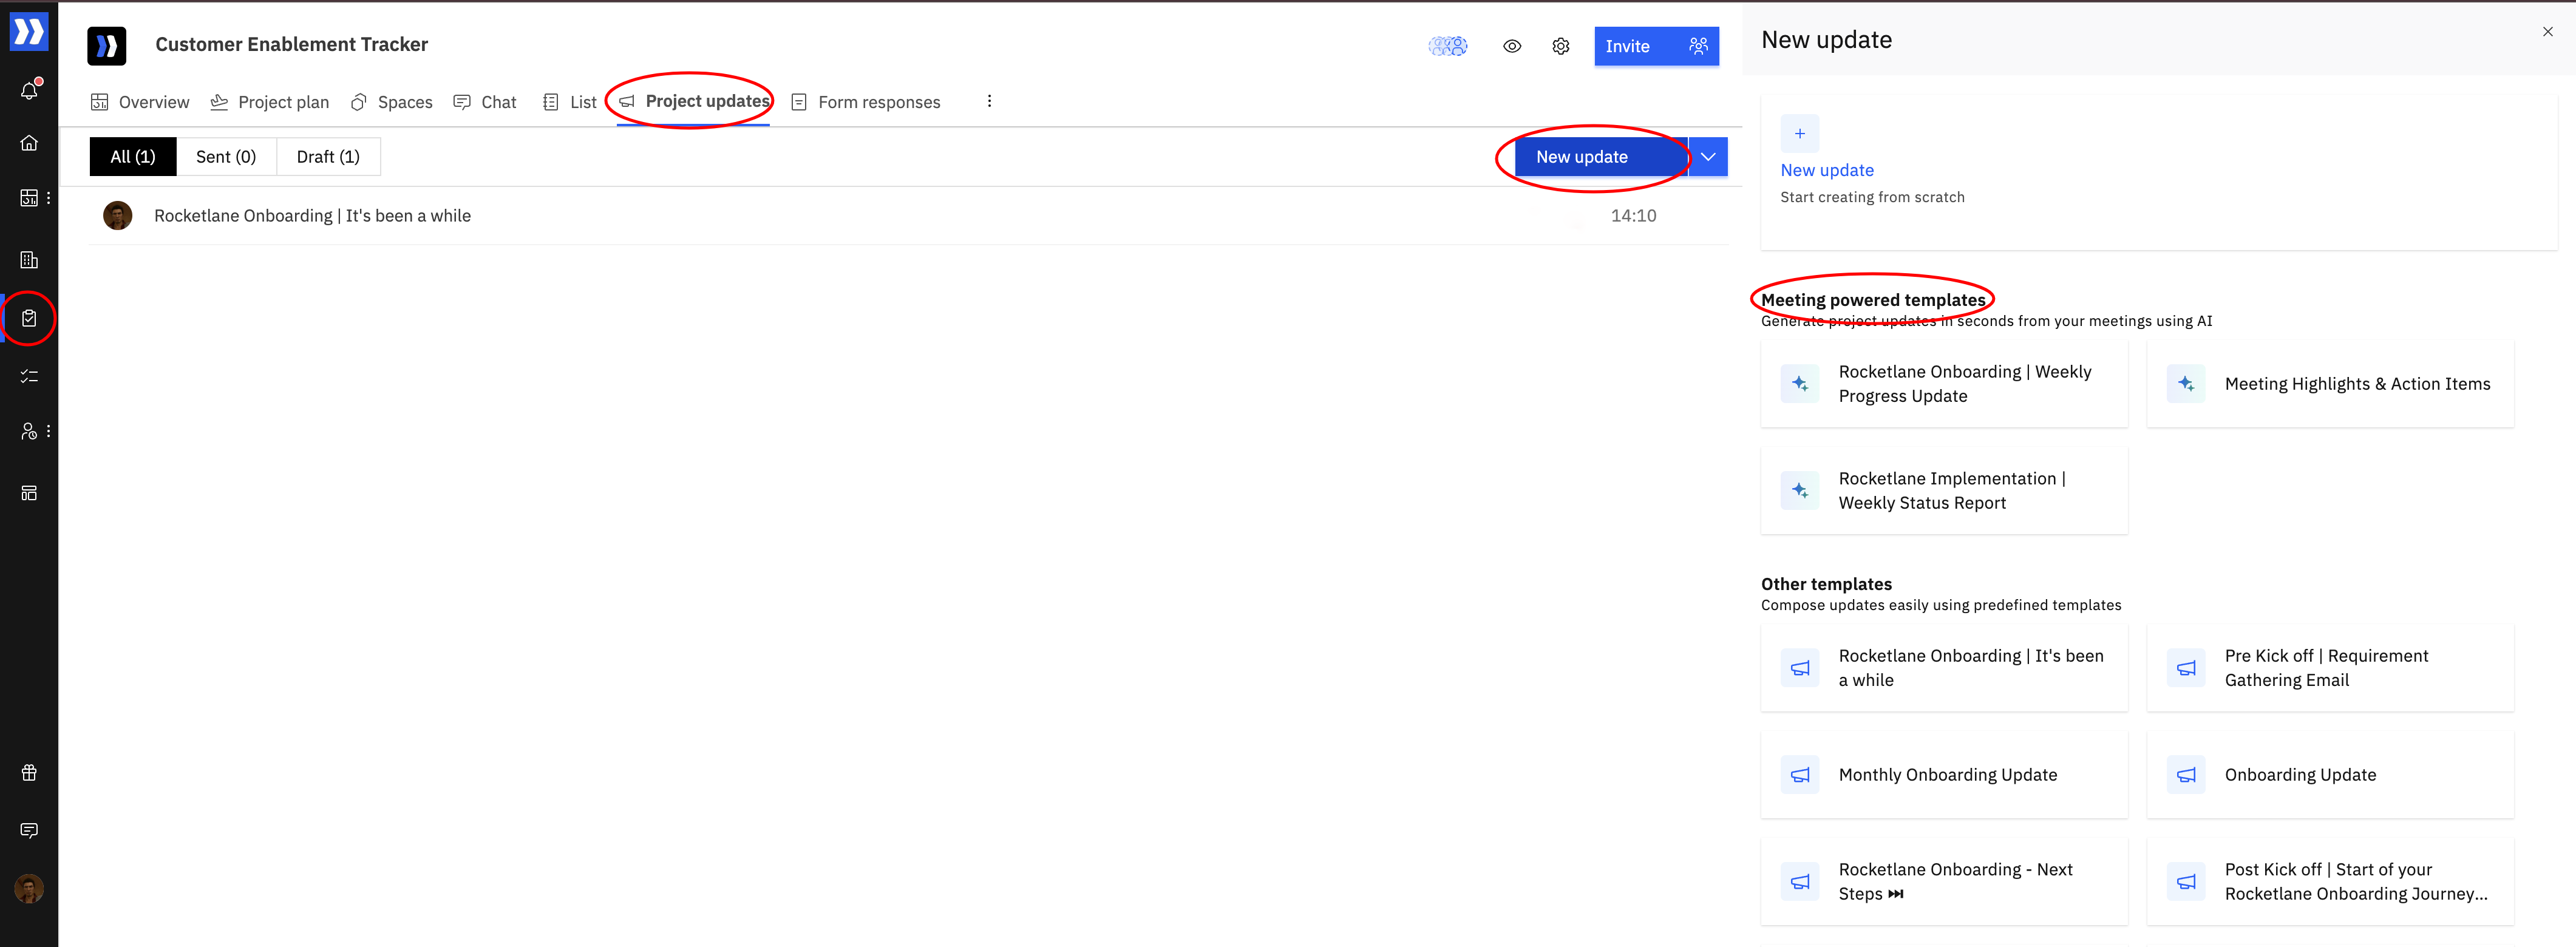Expand the dropdown arrow beside New update
Screen dimensions: 2576x947
click(1708, 157)
